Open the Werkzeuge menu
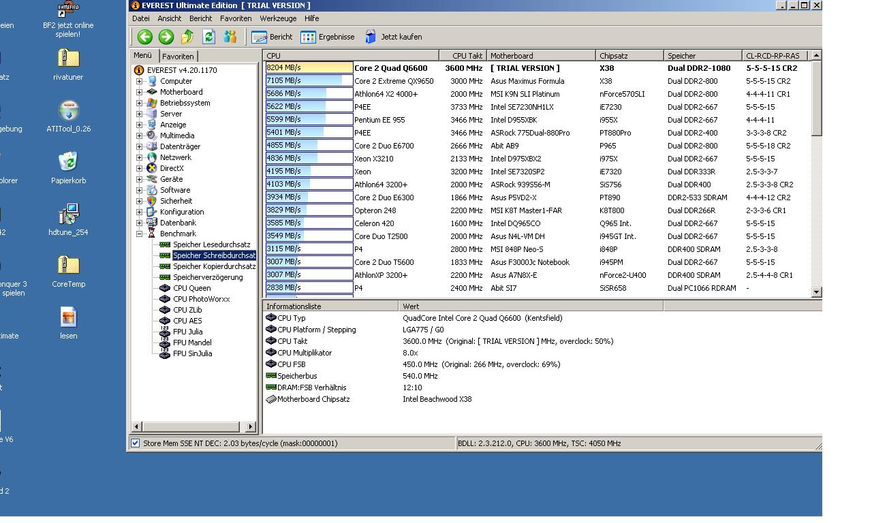 tap(278, 18)
